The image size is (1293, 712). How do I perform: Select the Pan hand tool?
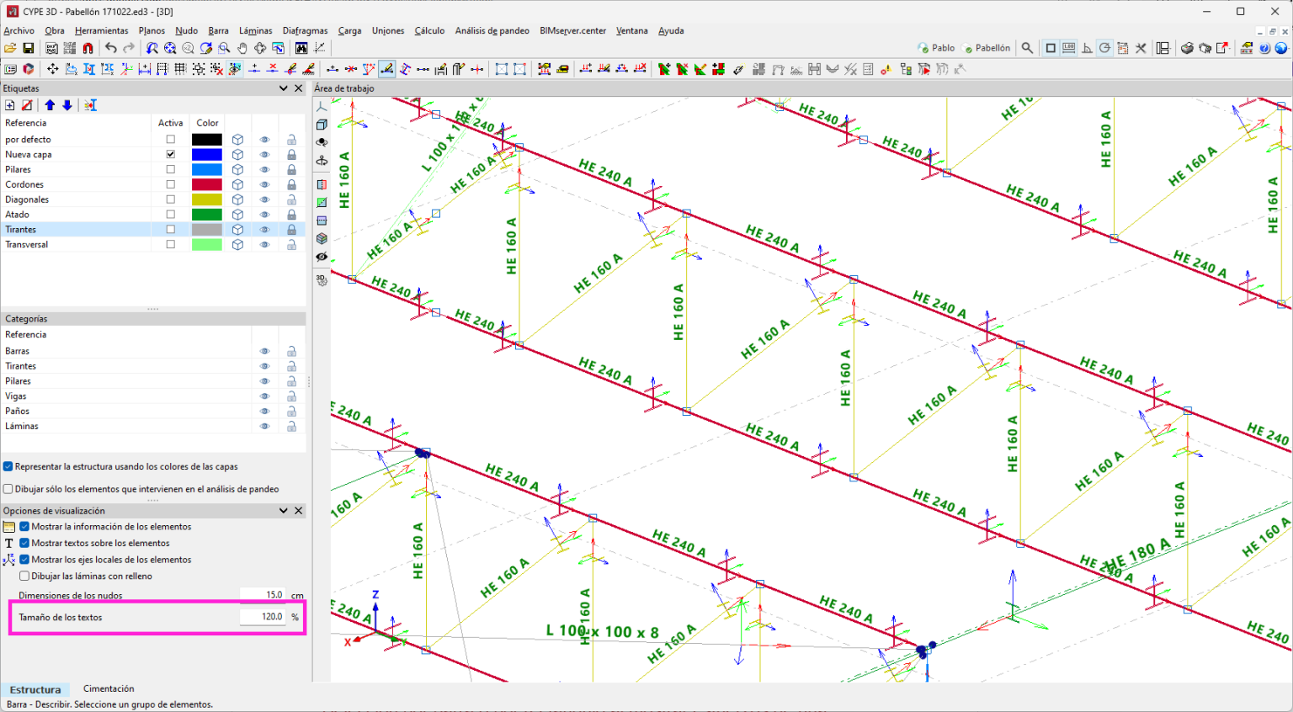click(x=242, y=49)
